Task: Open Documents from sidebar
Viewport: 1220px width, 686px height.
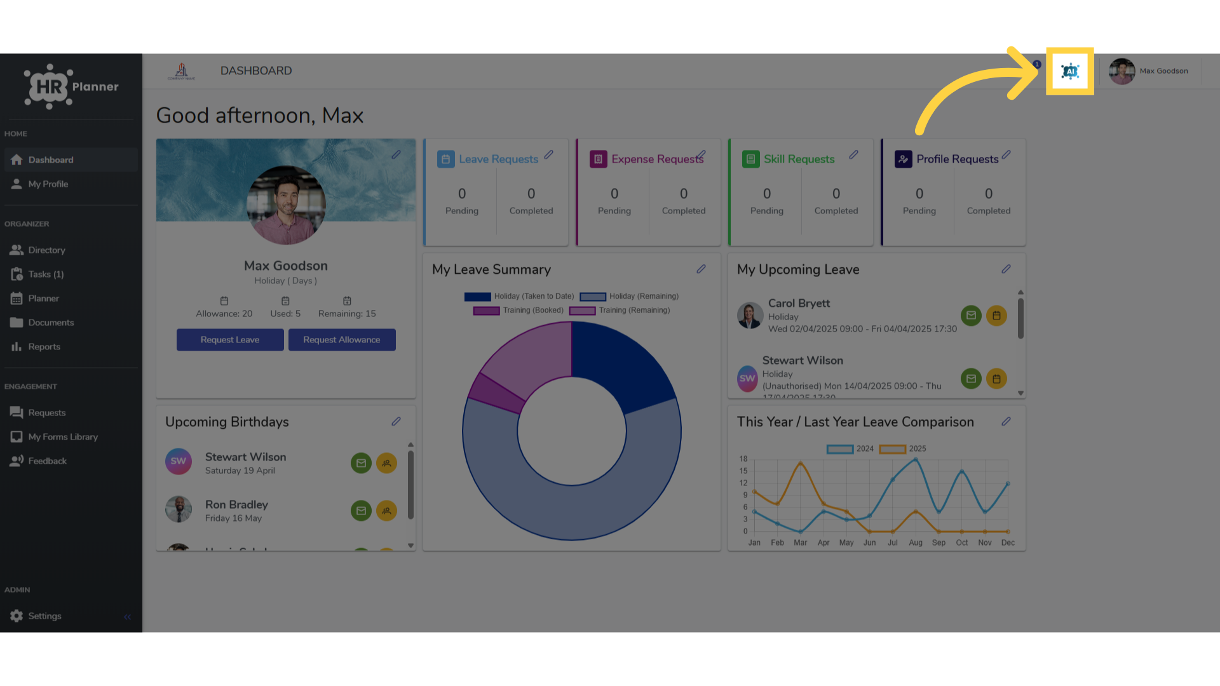Action: (71, 323)
